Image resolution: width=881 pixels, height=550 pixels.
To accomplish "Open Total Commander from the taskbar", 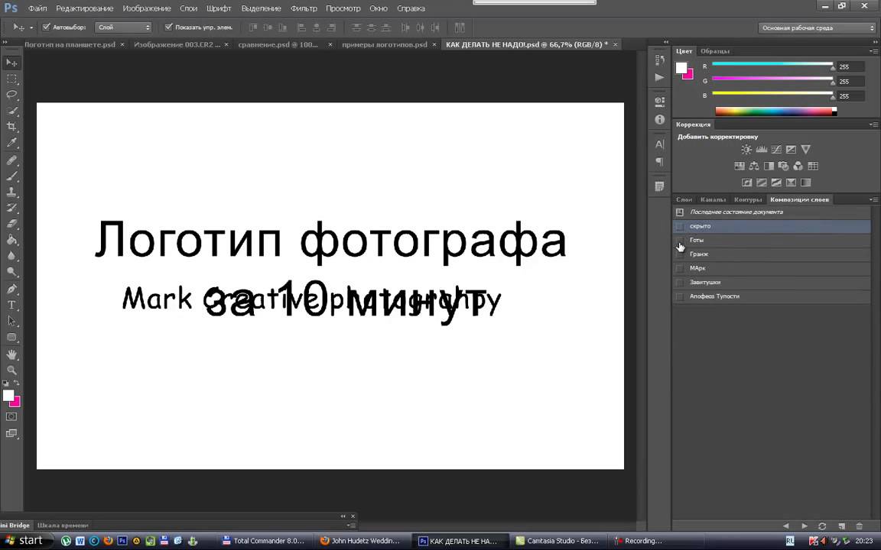I will (264, 541).
